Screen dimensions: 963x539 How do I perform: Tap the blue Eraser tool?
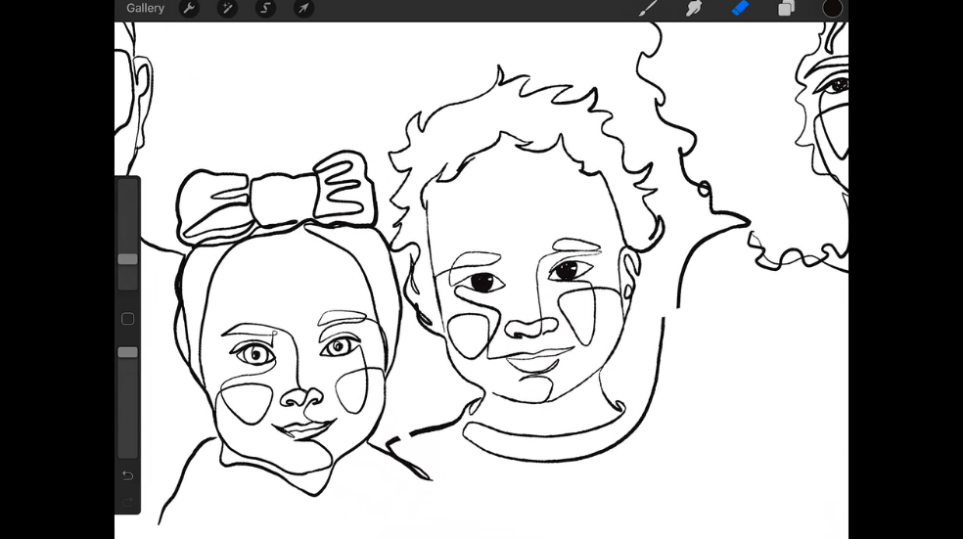click(741, 9)
